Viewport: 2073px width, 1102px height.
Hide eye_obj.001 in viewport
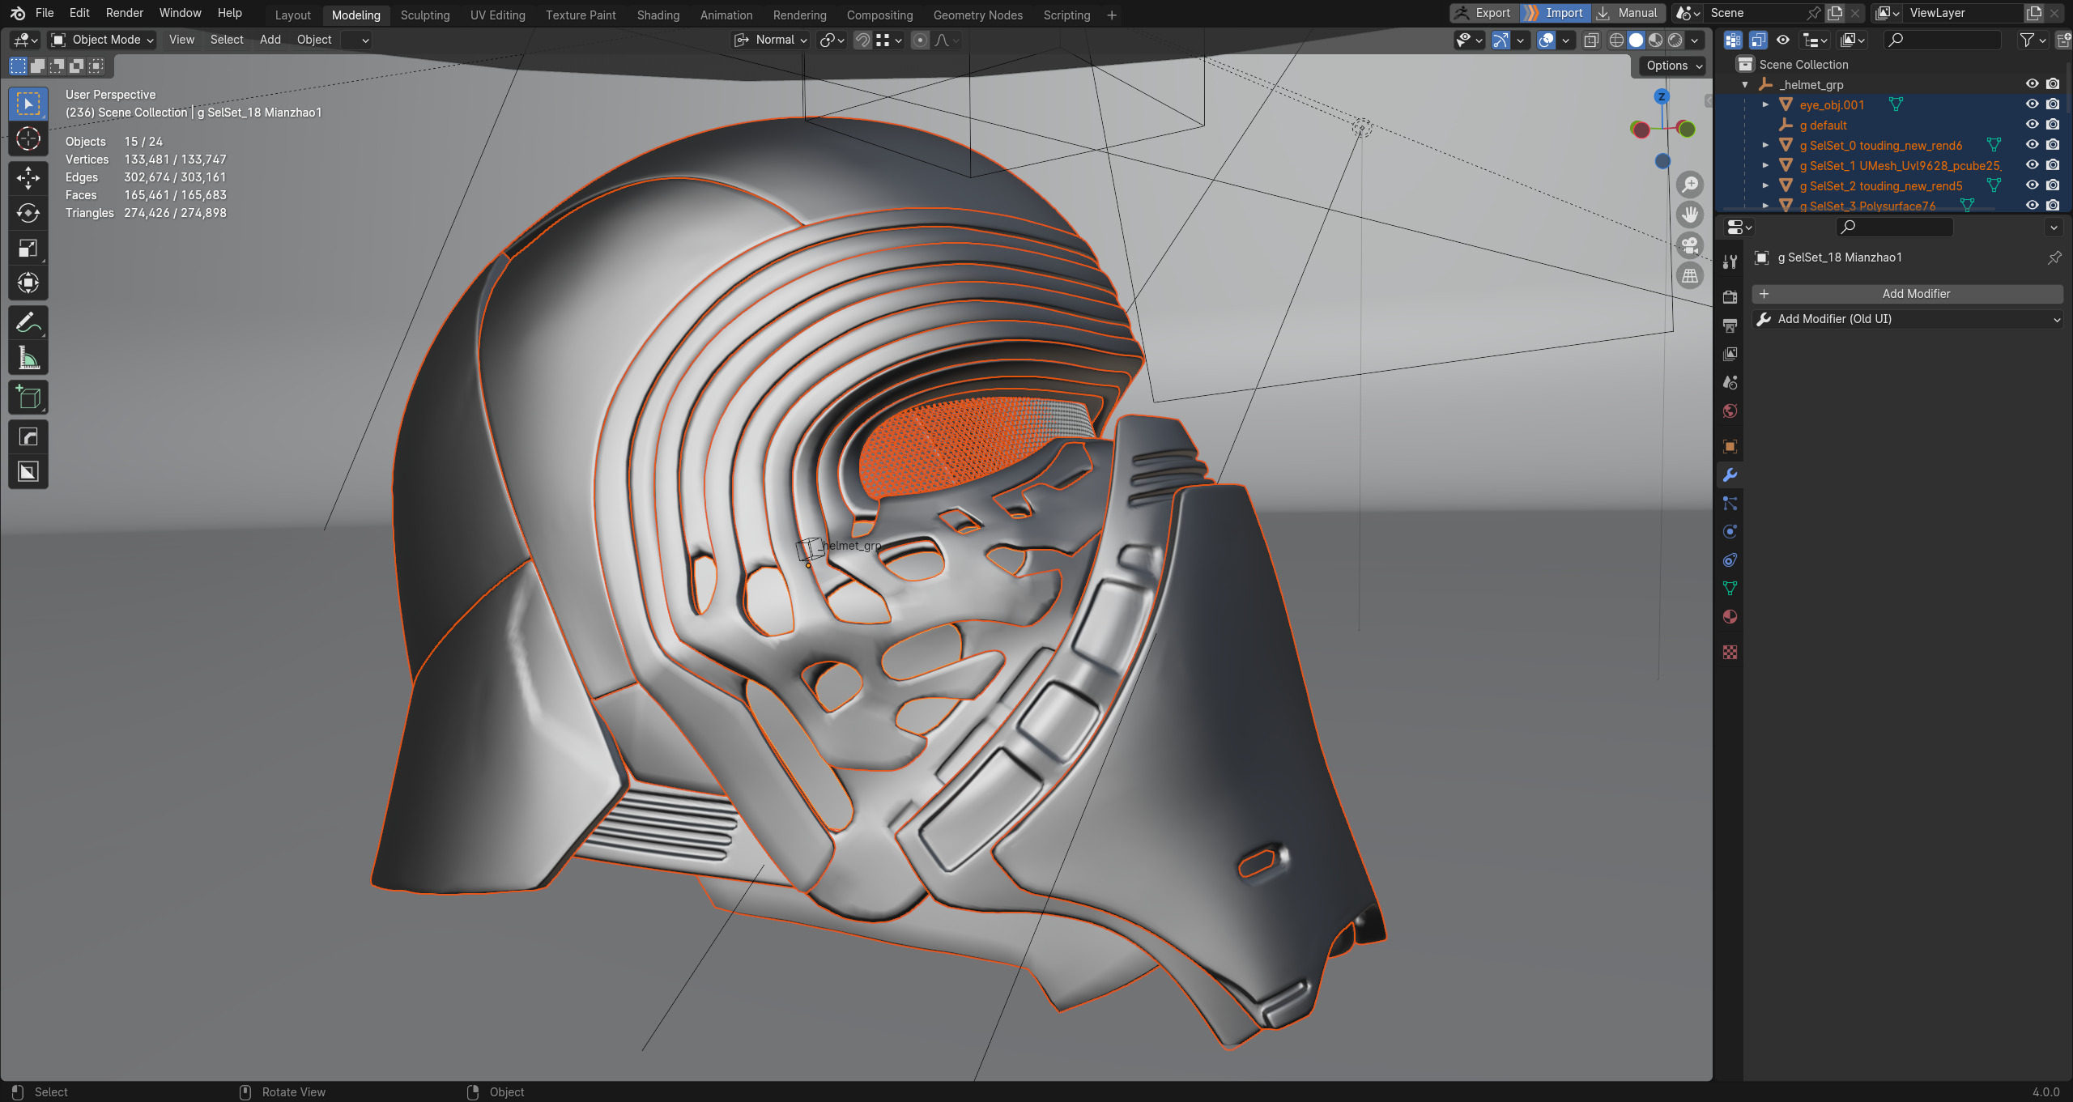pyautogui.click(x=2032, y=104)
